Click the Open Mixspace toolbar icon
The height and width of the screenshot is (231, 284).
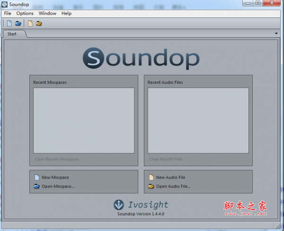[x=18, y=23]
